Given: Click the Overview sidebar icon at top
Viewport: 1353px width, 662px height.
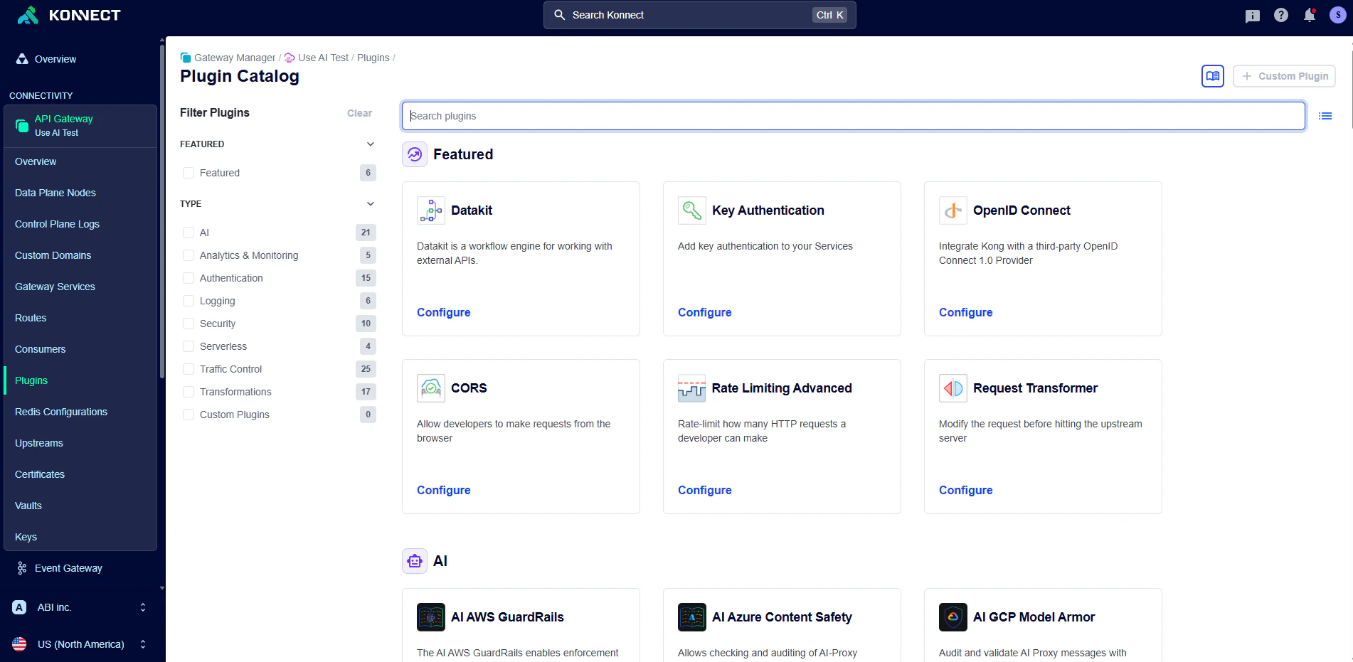Looking at the screenshot, I should click(x=22, y=59).
